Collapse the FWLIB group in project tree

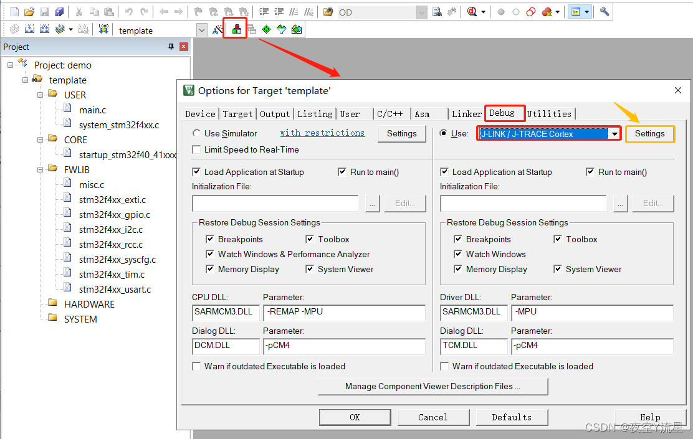[x=41, y=169]
